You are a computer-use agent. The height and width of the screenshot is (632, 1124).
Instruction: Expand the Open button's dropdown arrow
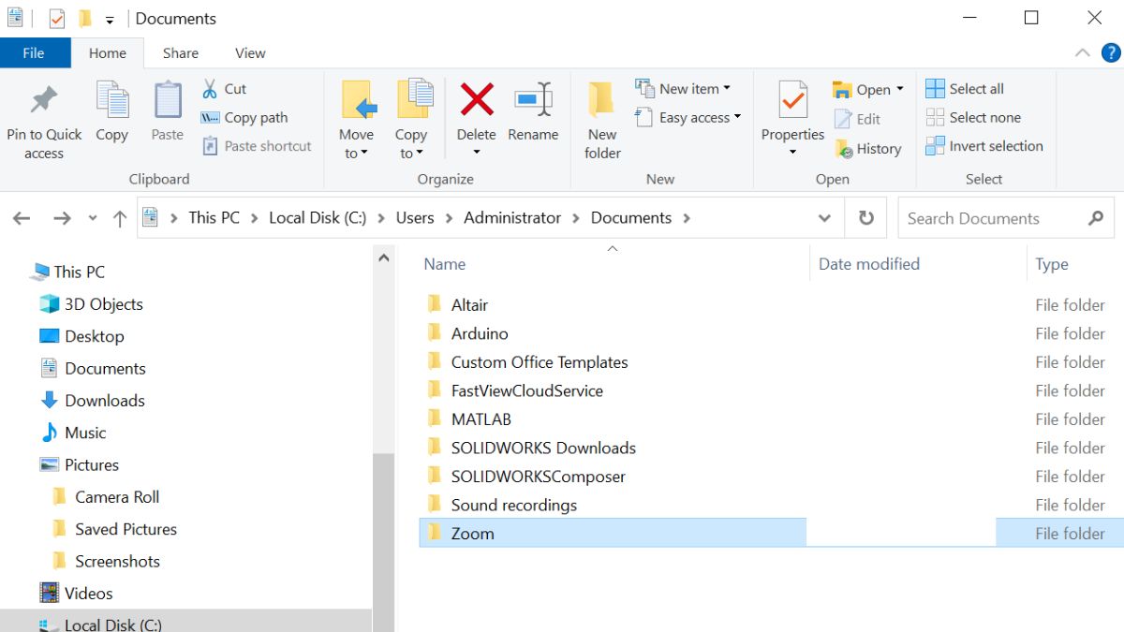click(x=900, y=90)
